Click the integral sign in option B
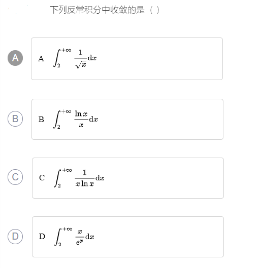 [57, 119]
